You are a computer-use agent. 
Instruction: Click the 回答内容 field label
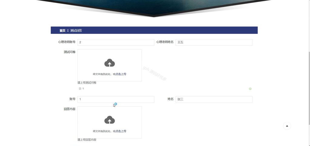coord(69,109)
